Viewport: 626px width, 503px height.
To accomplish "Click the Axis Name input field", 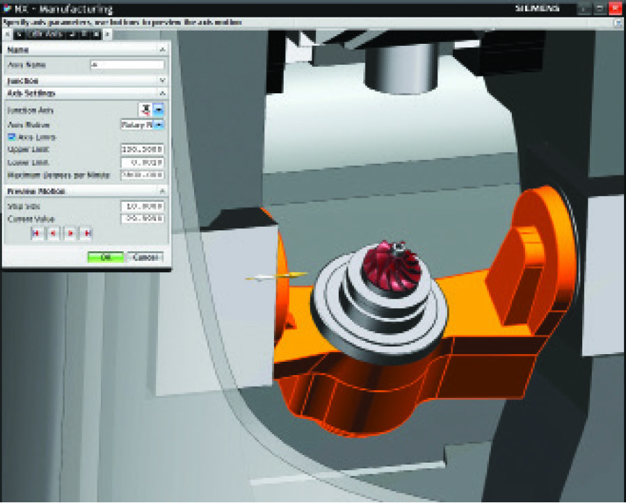I will tap(127, 65).
